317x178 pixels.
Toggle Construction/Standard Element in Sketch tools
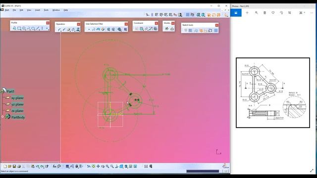[x=196, y=31]
